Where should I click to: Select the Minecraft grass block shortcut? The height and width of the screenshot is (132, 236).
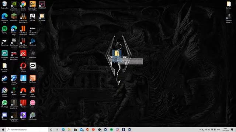pyautogui.click(x=14, y=17)
